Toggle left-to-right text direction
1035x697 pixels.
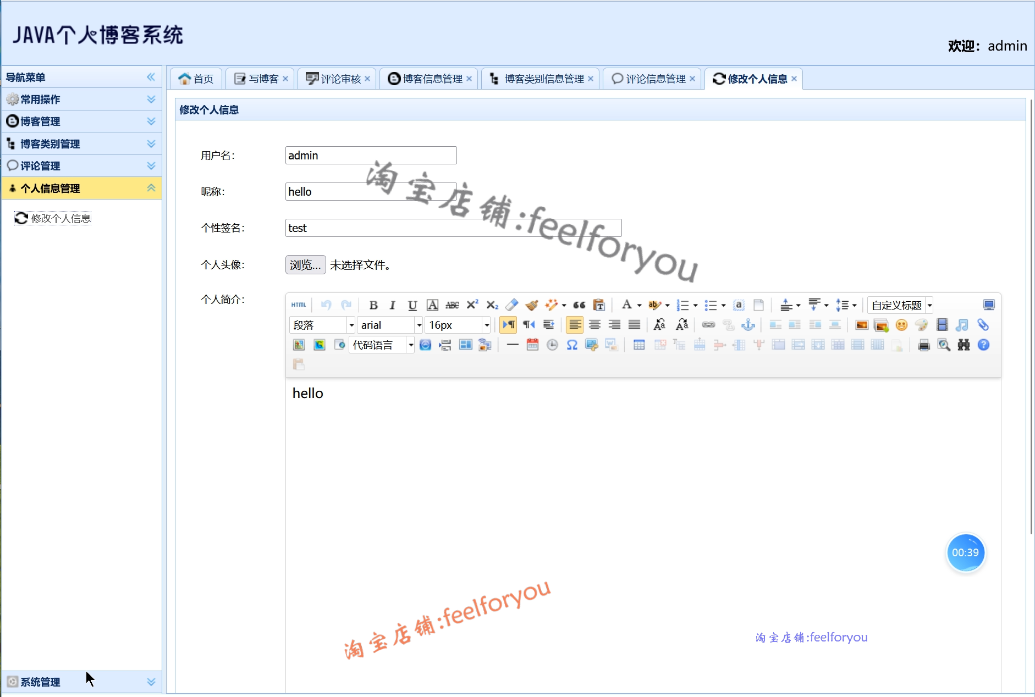[509, 325]
